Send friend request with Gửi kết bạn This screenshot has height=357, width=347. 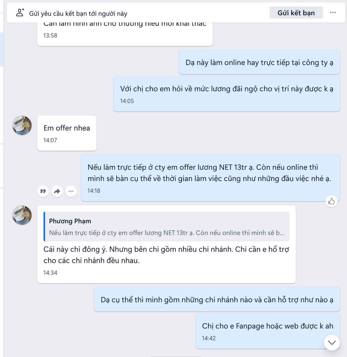296,13
